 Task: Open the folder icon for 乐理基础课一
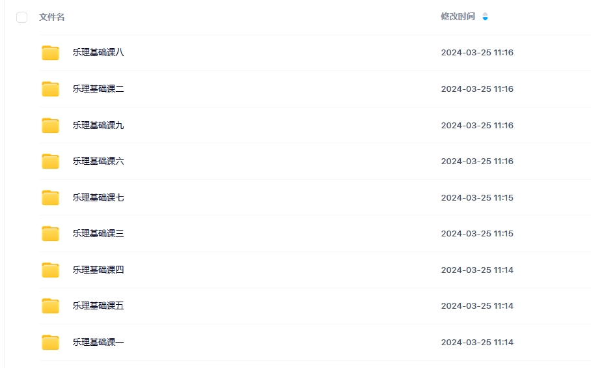tap(50, 342)
